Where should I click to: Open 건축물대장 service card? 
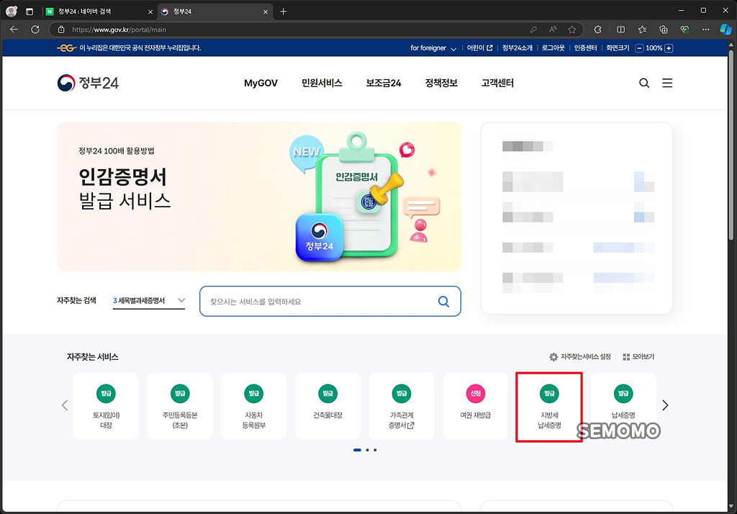coord(327,406)
